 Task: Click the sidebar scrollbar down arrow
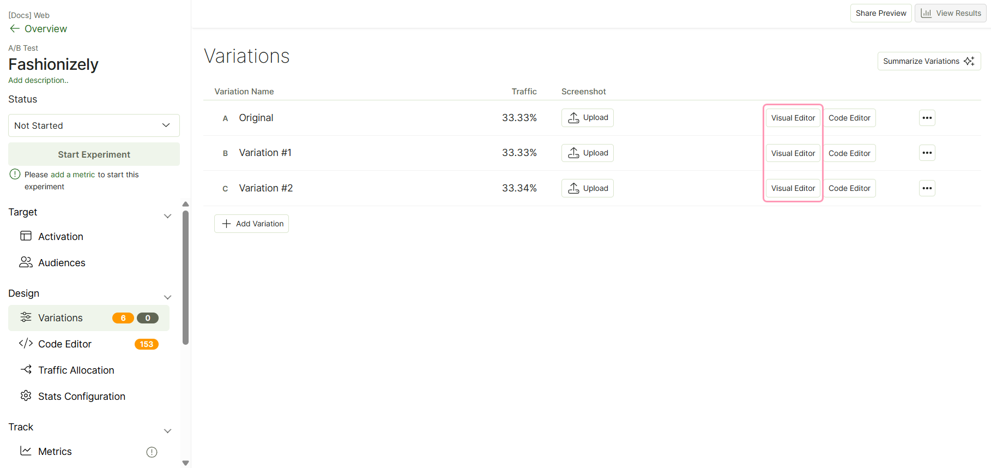[x=185, y=463]
